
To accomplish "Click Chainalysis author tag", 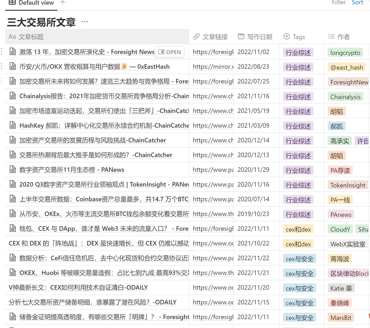I will pyautogui.click(x=345, y=97).
